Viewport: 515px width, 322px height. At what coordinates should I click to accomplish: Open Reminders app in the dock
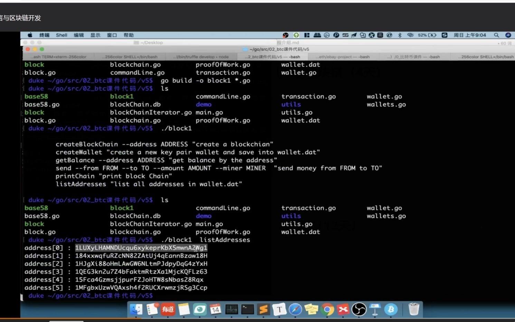point(152,309)
